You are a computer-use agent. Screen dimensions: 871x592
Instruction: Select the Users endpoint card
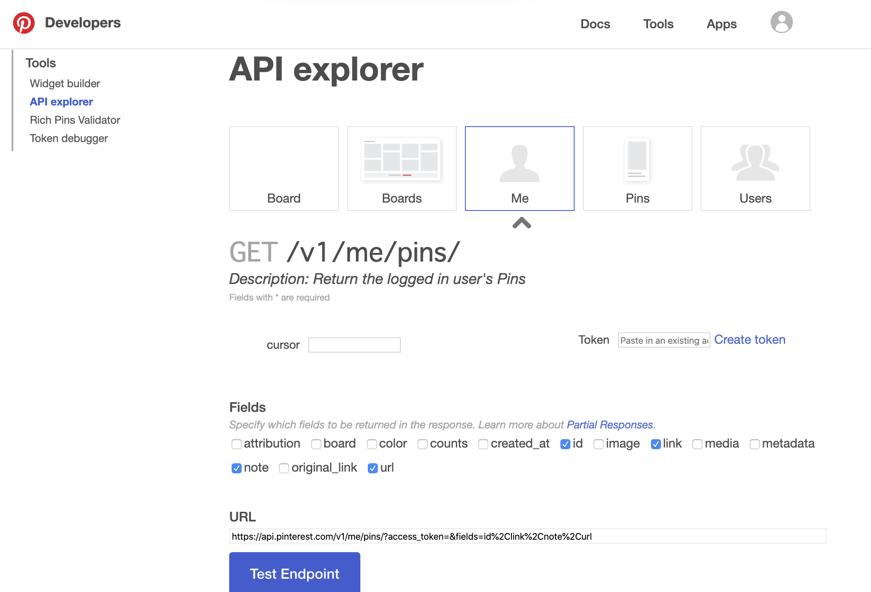click(x=755, y=169)
